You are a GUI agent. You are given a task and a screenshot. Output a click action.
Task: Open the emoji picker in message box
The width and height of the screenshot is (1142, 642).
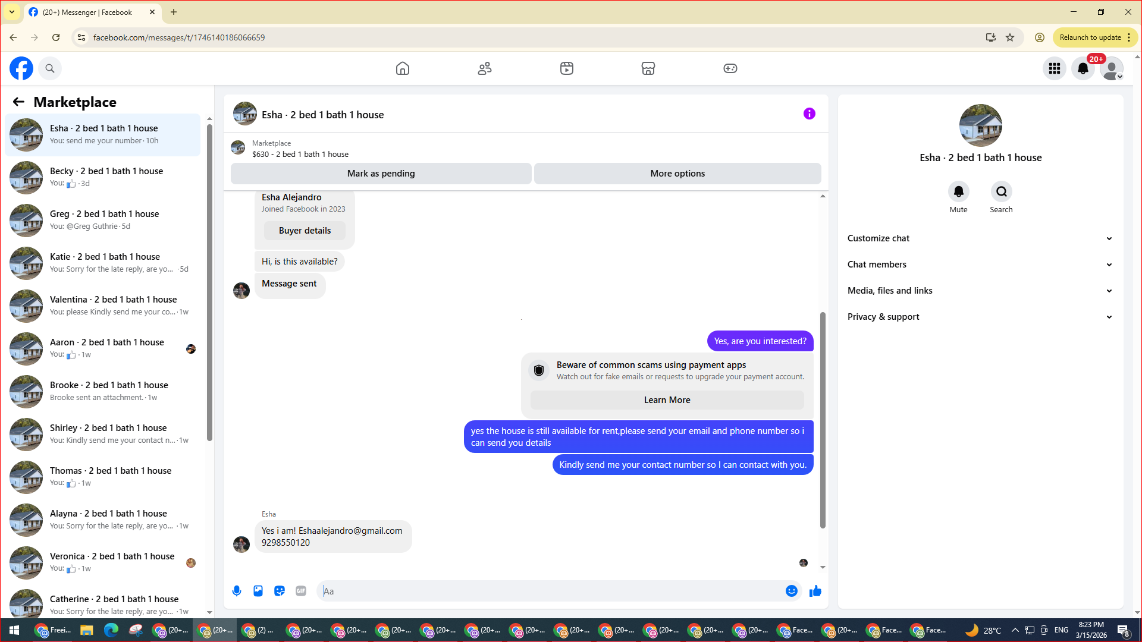792,591
